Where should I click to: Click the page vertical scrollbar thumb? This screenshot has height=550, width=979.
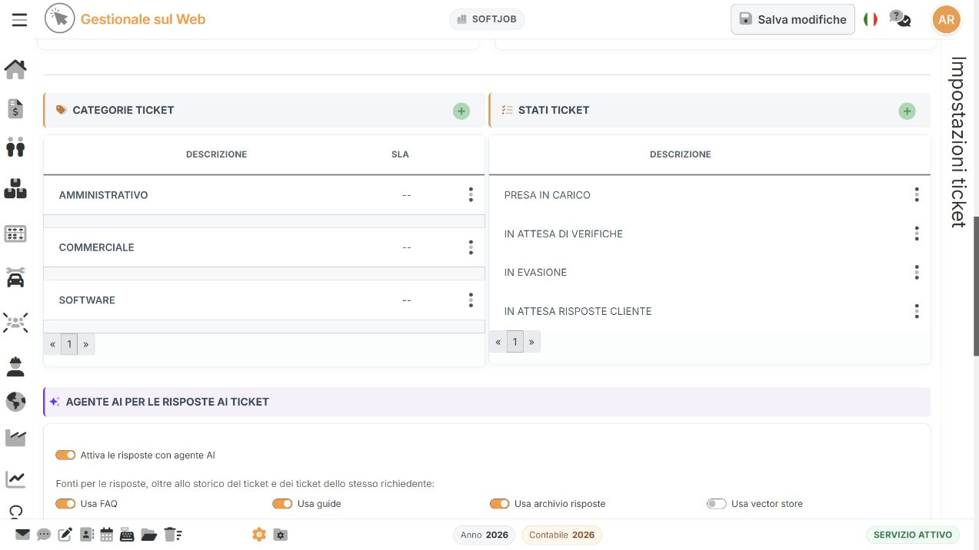coord(976,286)
